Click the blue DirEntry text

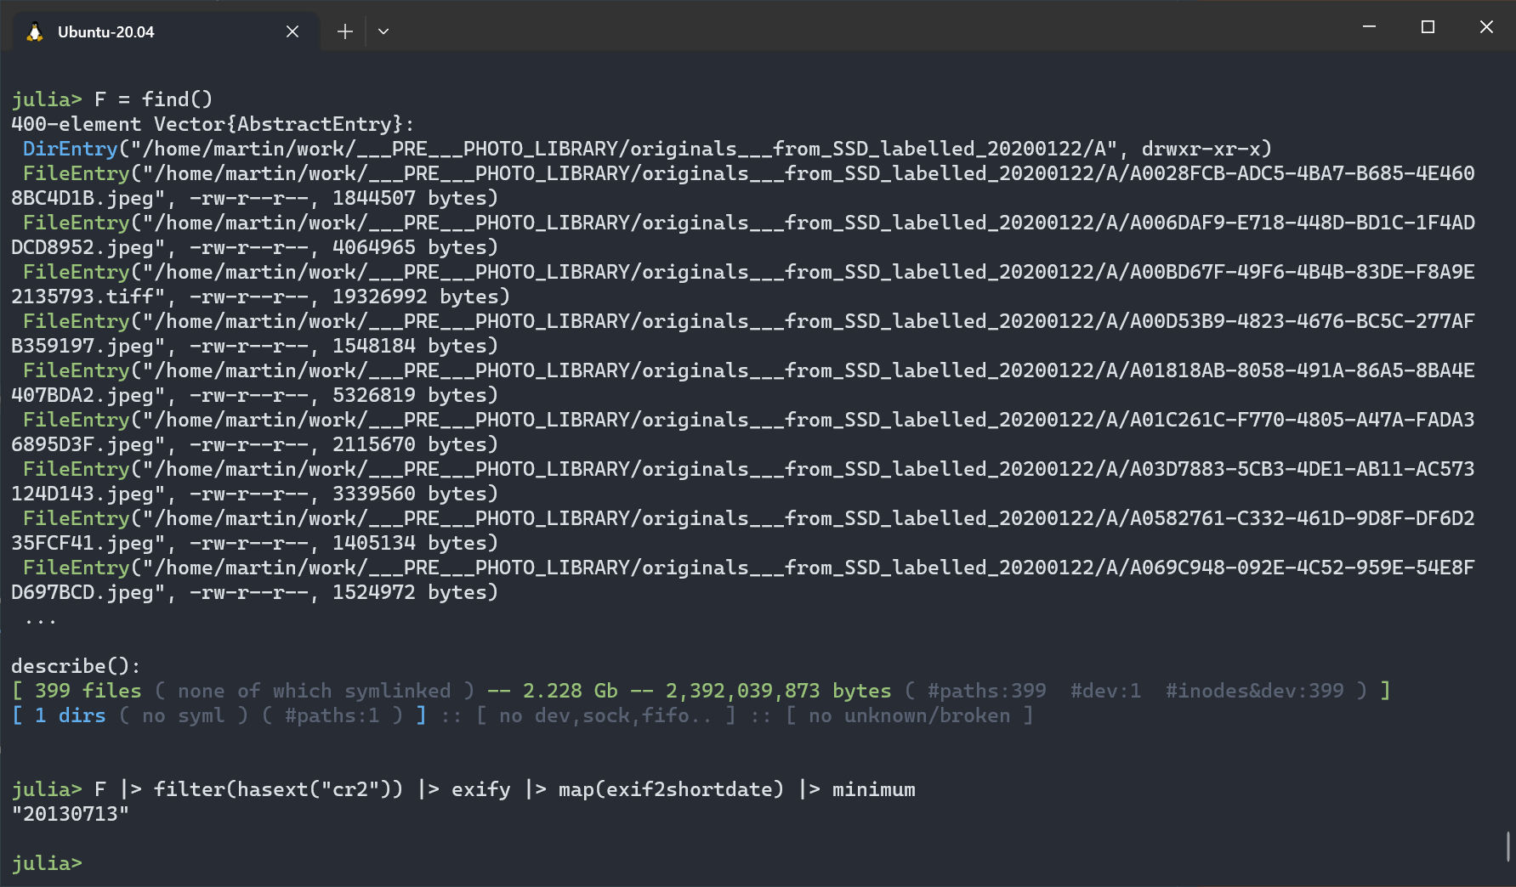70,149
